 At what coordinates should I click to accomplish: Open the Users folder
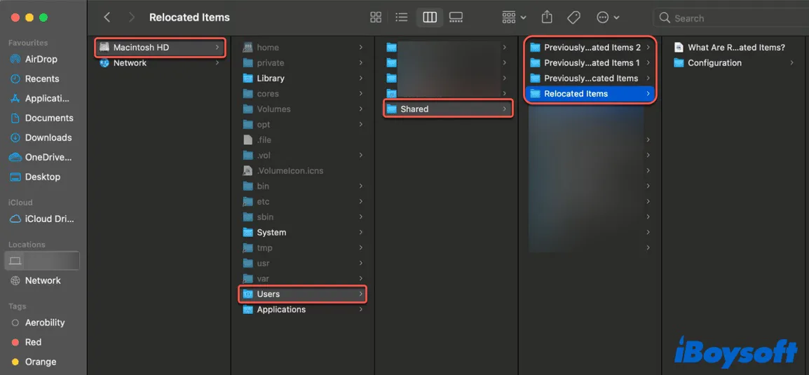[x=268, y=294]
